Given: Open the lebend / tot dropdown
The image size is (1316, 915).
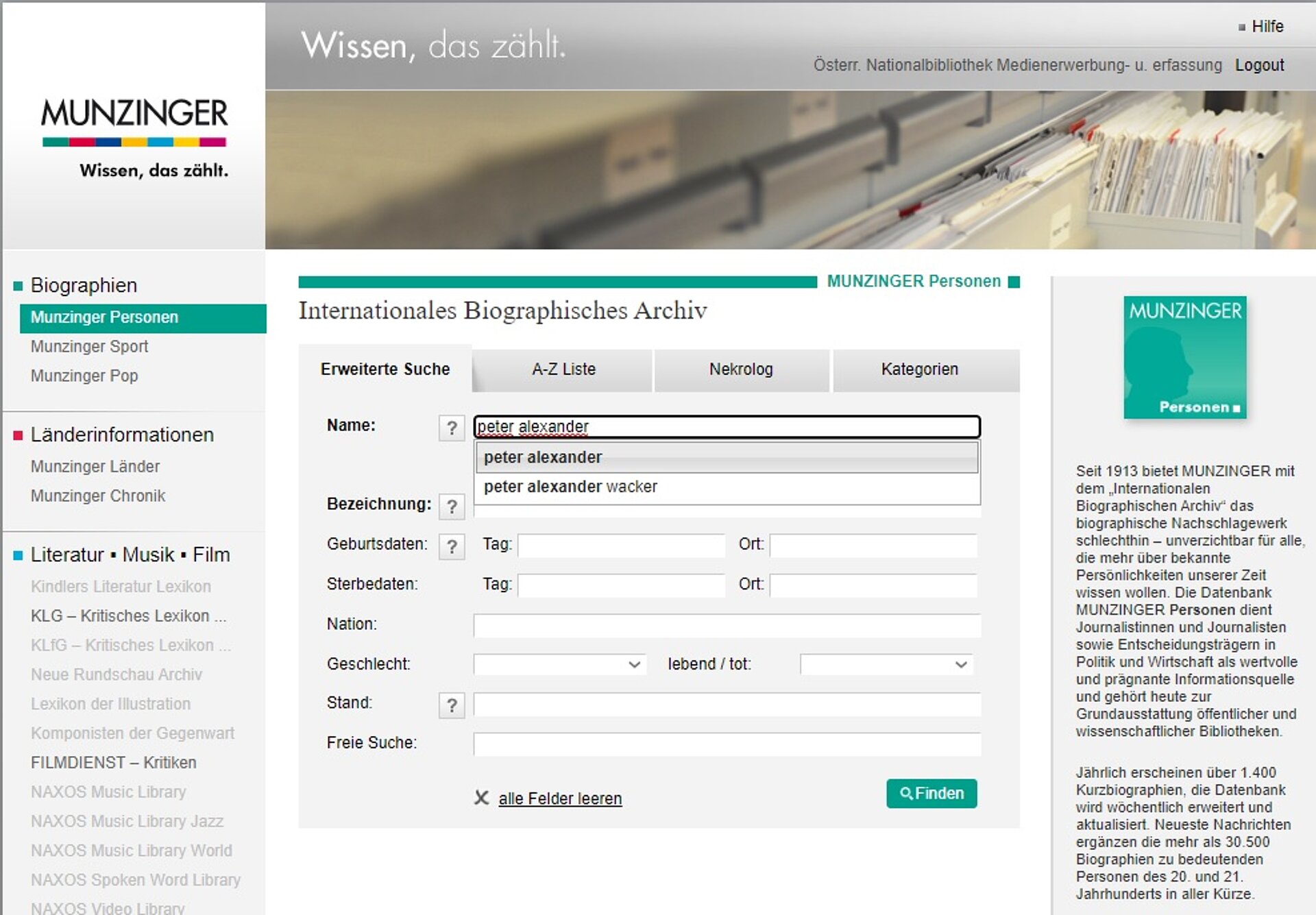Looking at the screenshot, I should click(x=886, y=664).
